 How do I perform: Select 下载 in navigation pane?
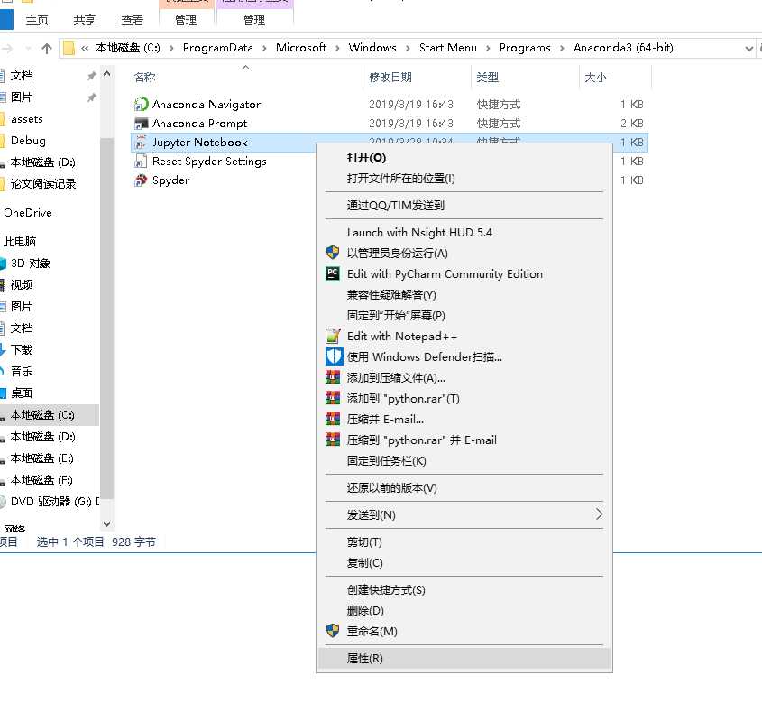pos(22,350)
